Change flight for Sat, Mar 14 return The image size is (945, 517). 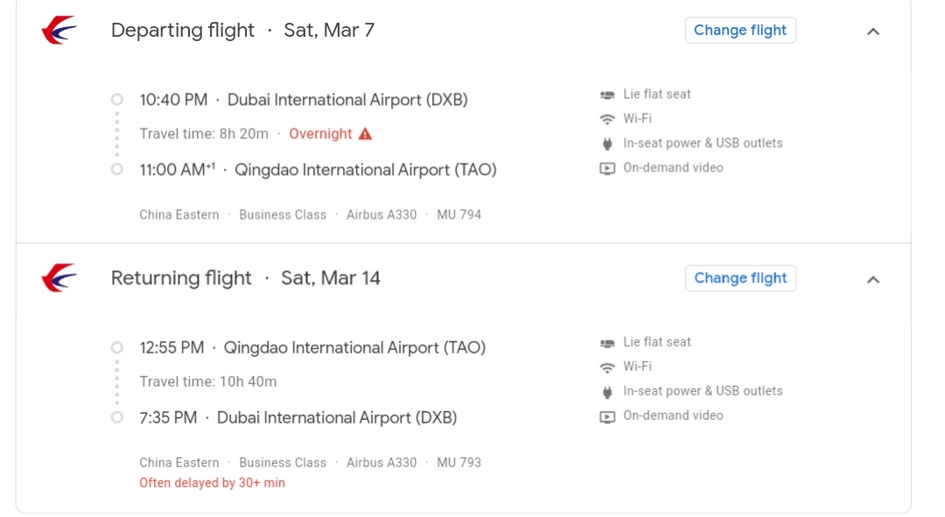[740, 278]
